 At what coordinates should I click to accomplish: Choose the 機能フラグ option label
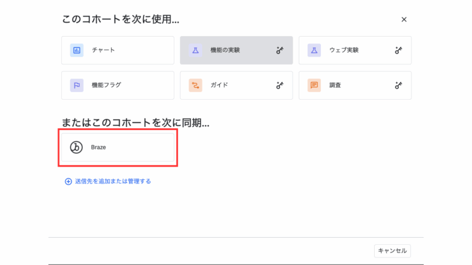[x=106, y=85]
